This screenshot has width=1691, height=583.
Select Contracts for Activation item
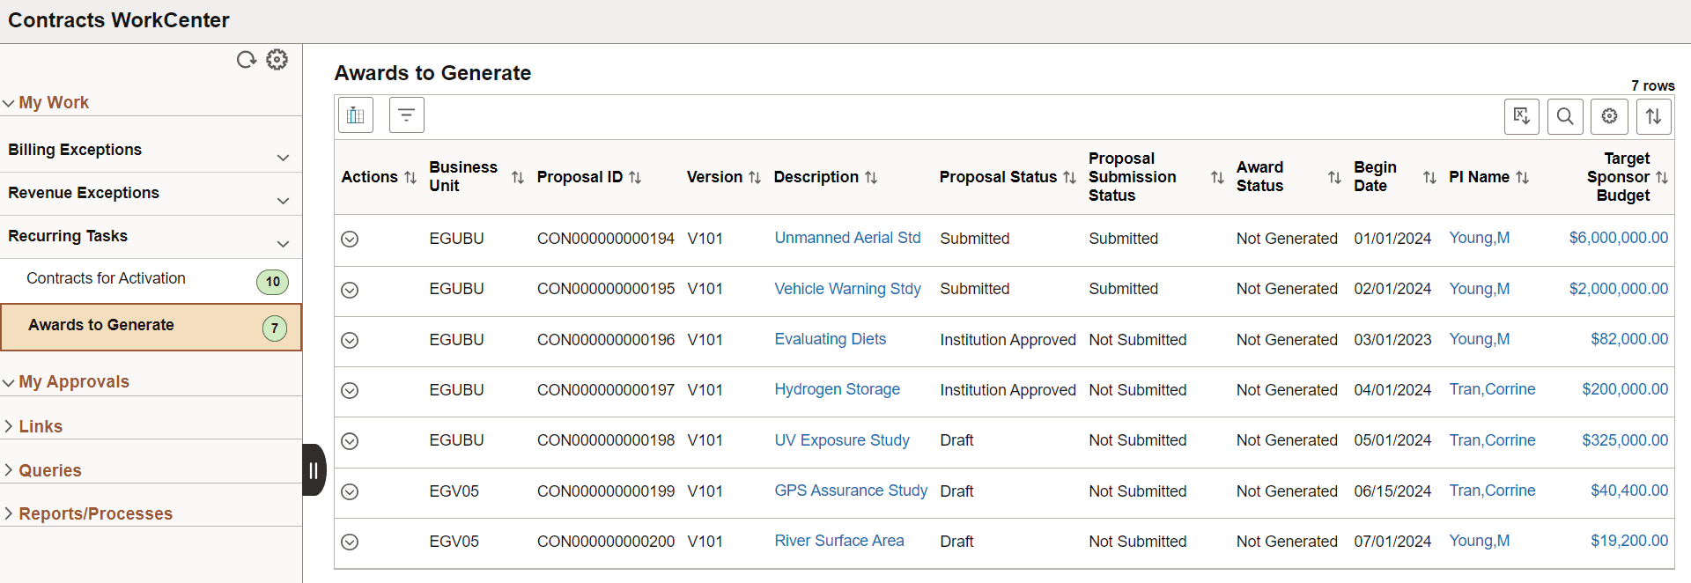pos(106,278)
